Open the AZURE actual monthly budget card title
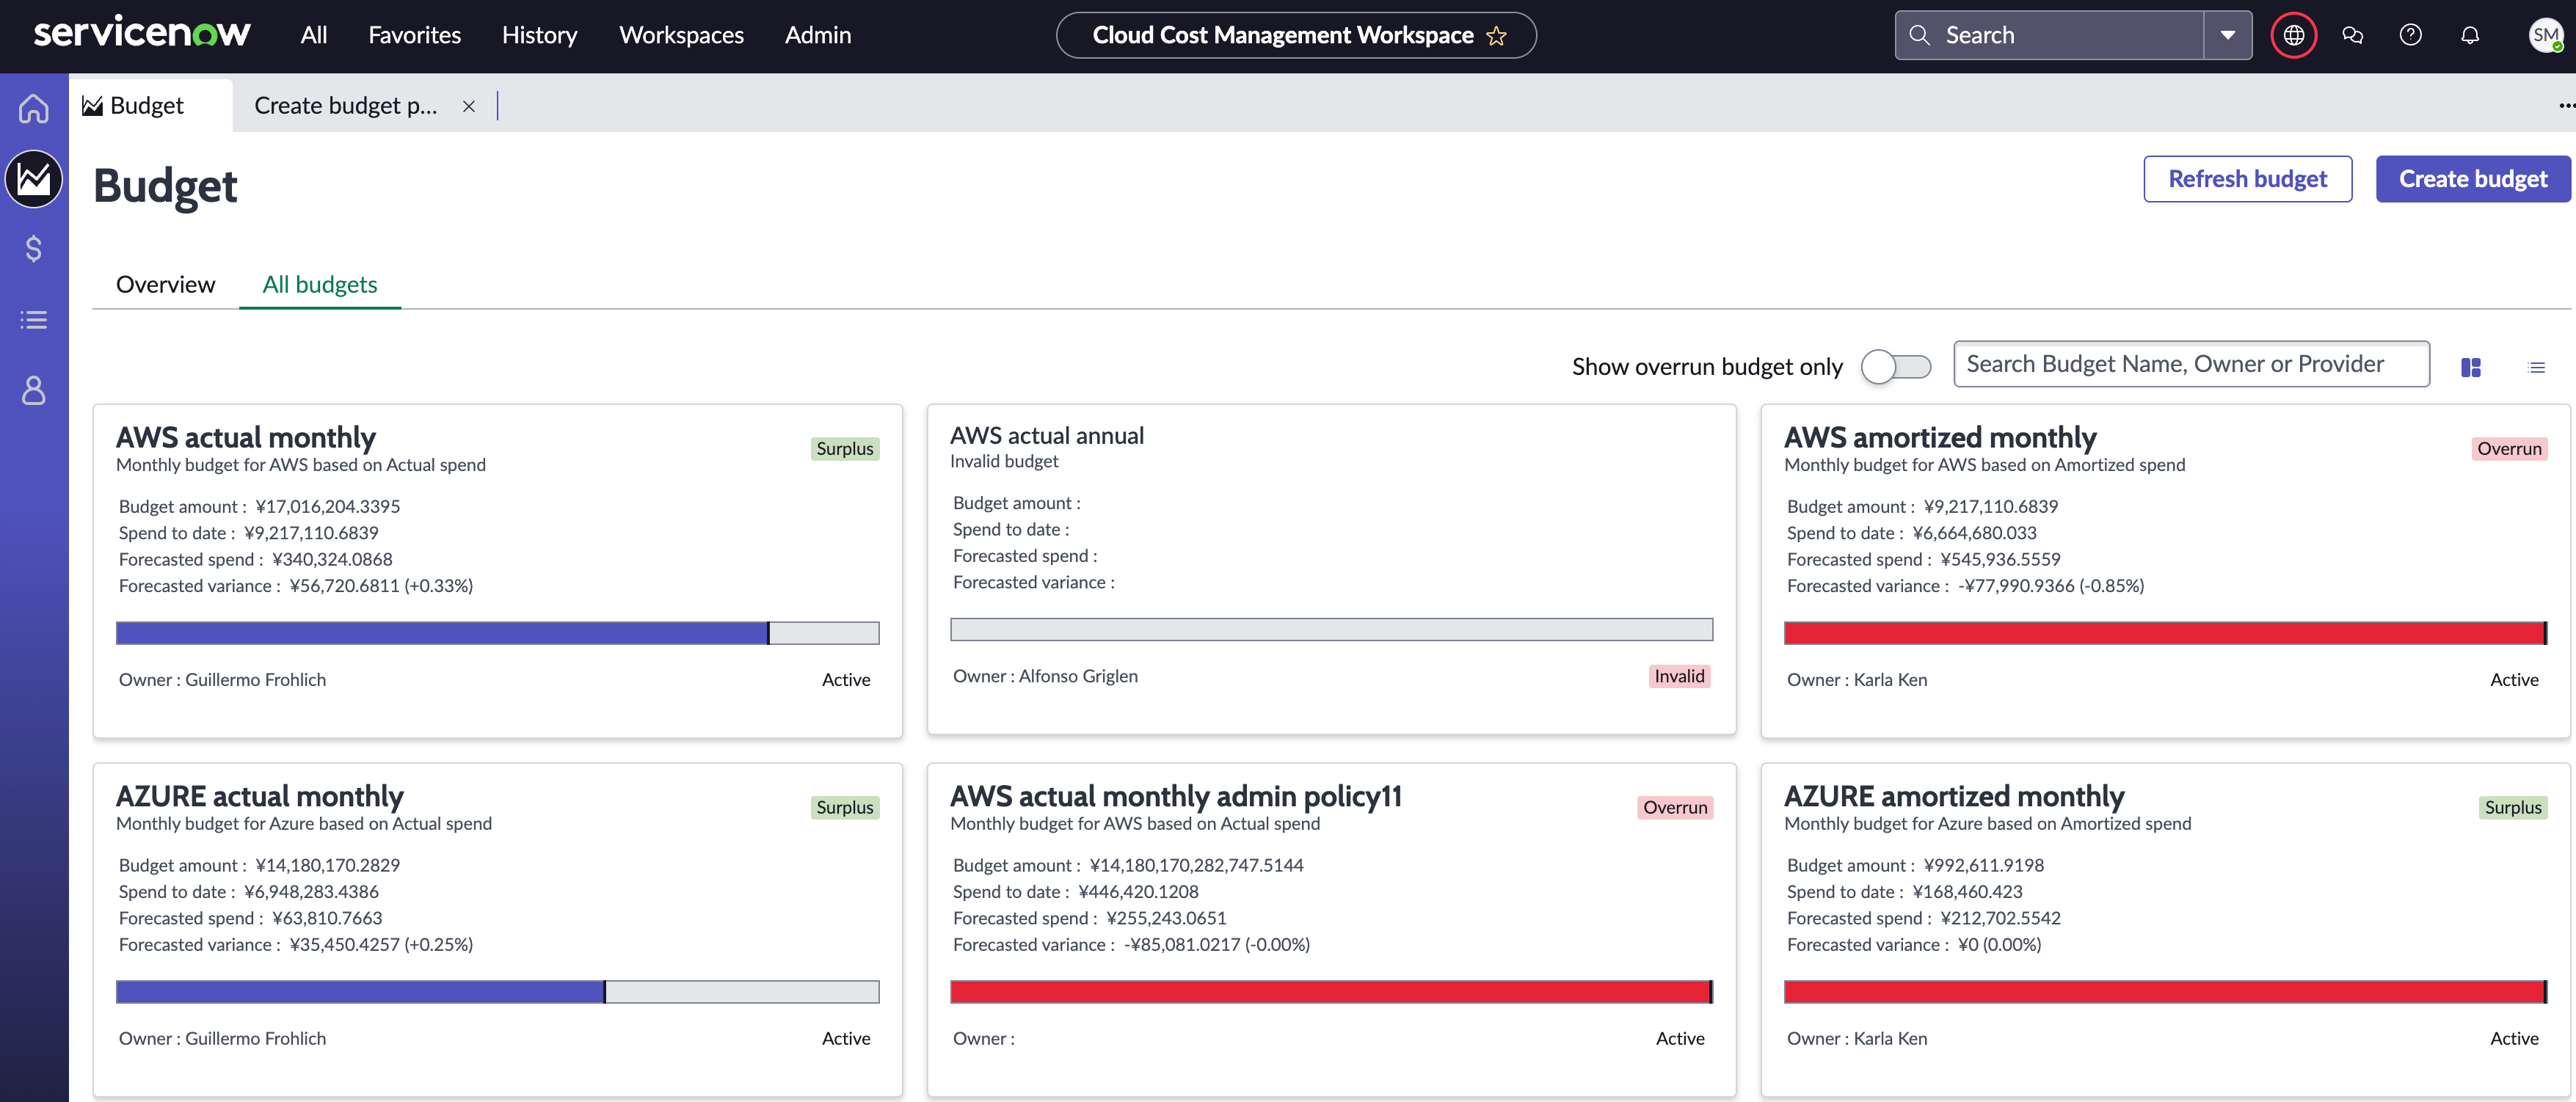The image size is (2576, 1102). [260, 796]
